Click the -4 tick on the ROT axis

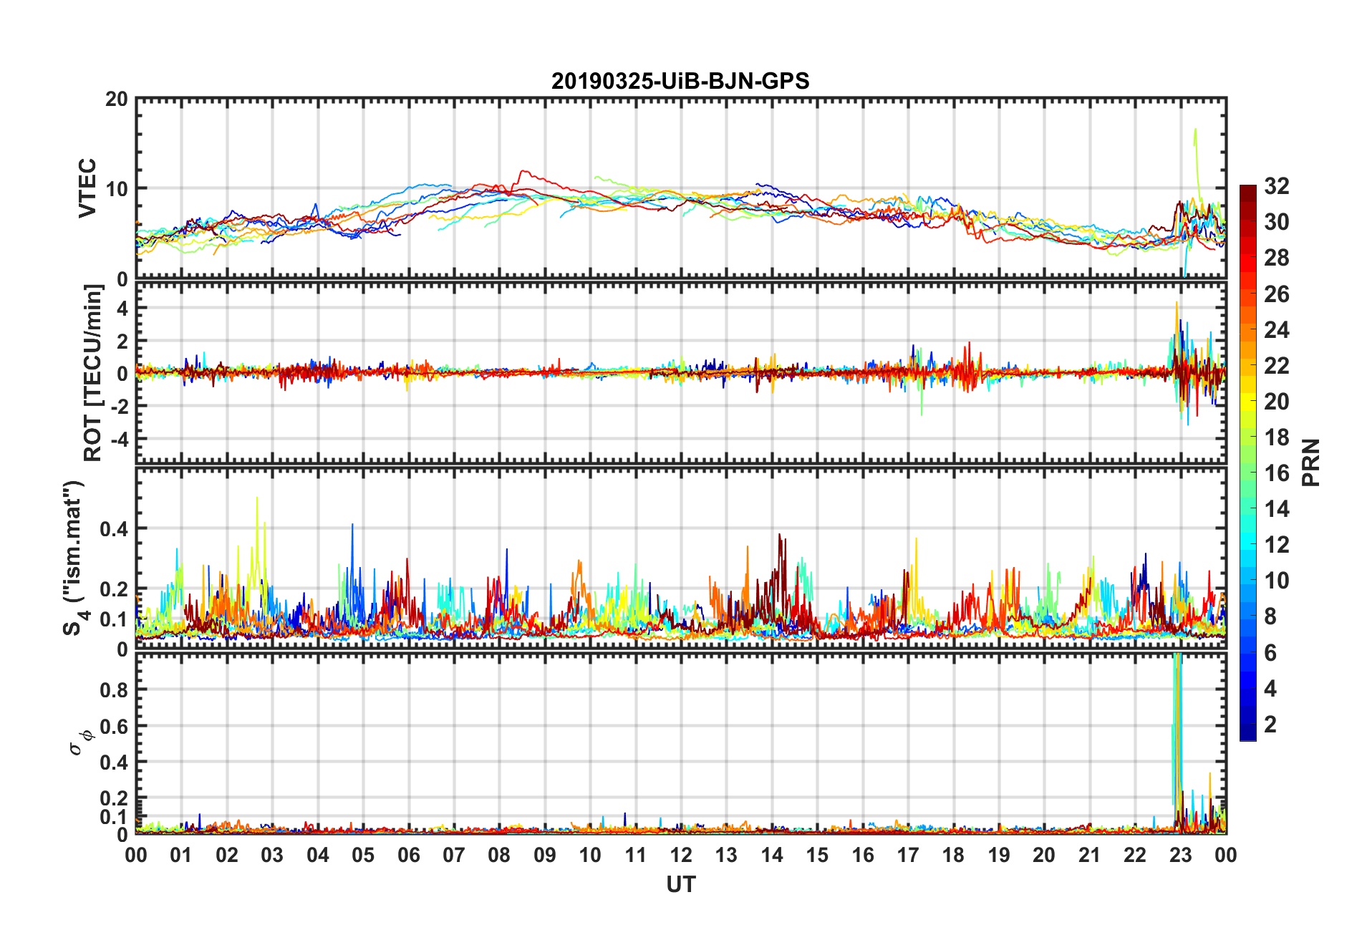(x=120, y=438)
